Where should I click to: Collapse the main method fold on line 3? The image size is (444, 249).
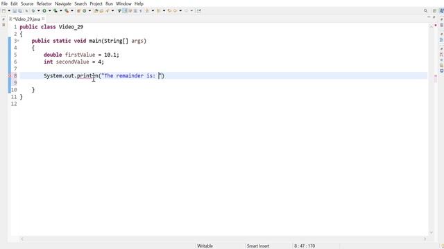(18, 41)
